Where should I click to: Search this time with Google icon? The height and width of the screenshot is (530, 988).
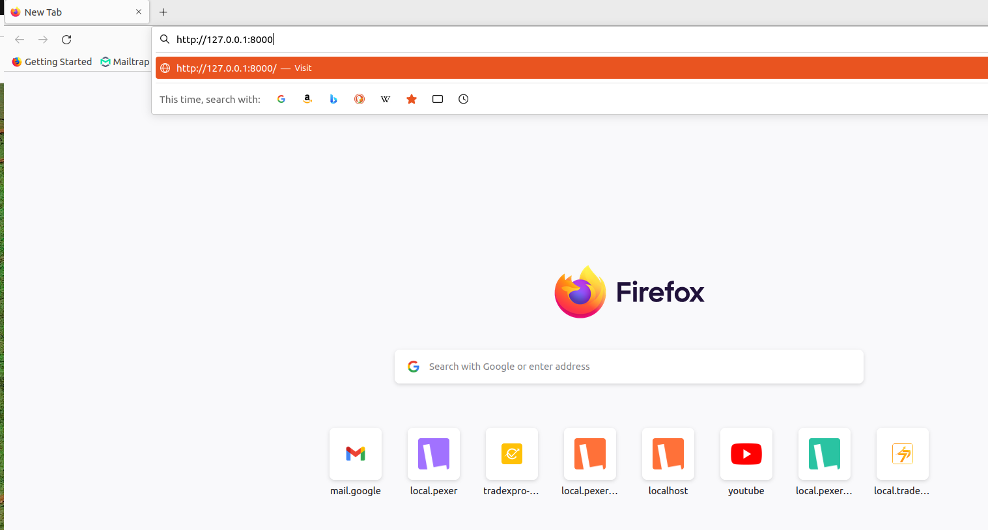click(x=281, y=99)
